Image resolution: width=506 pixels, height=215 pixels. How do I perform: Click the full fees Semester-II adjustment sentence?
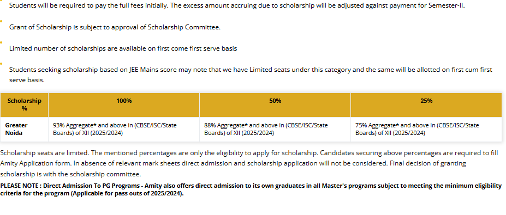click(237, 6)
